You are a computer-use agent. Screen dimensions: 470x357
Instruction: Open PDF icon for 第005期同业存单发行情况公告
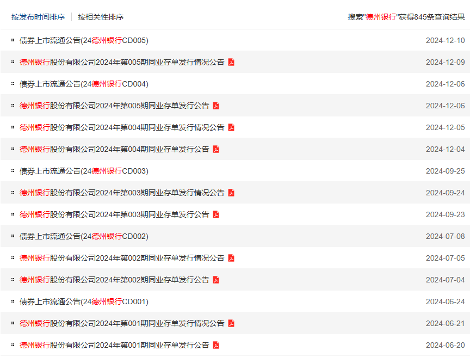click(231, 62)
